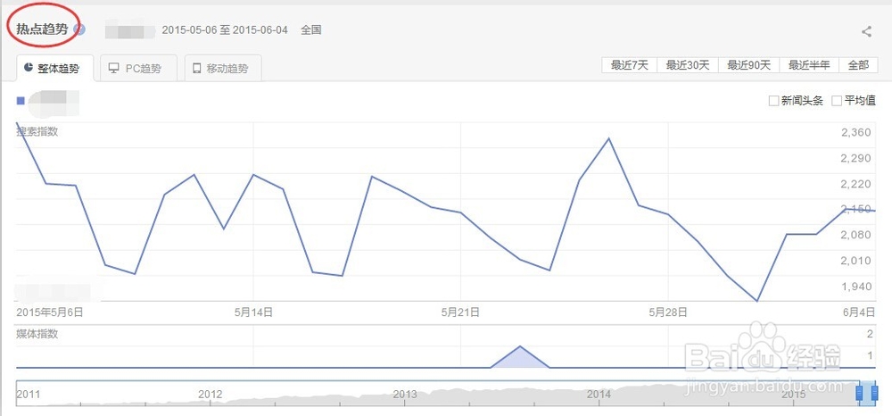The image size is (892, 416).
Task: Click the date range 2015-05-06 至 2015-06-04
Action: tap(225, 30)
